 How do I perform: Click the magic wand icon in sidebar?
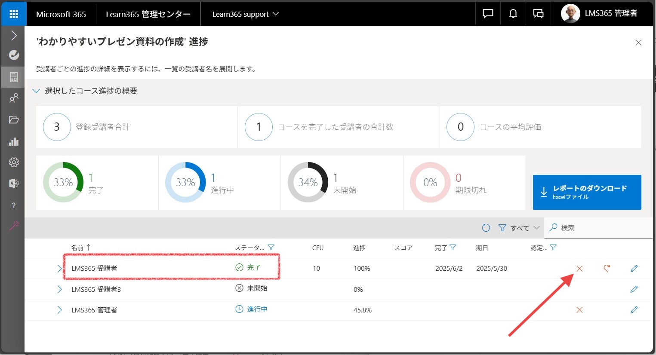pyautogui.click(x=14, y=226)
